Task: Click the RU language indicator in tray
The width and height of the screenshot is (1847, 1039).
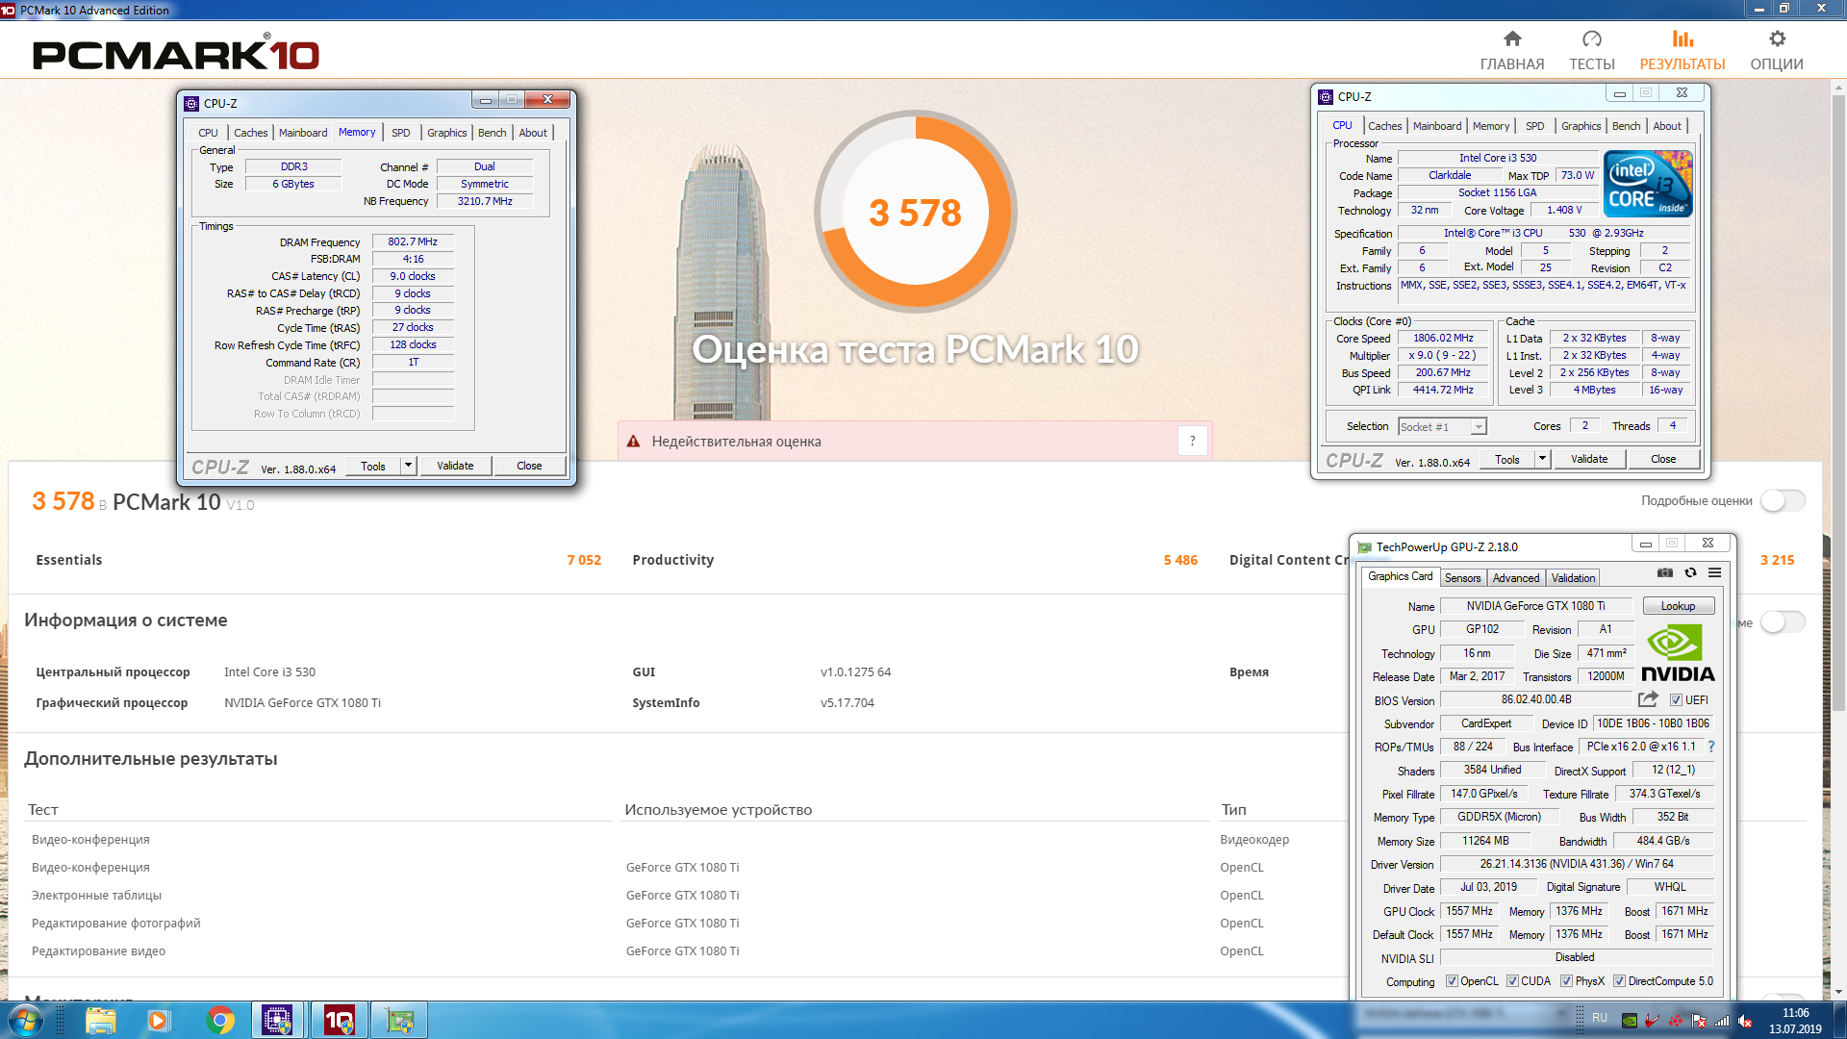Action: pos(1600,1018)
